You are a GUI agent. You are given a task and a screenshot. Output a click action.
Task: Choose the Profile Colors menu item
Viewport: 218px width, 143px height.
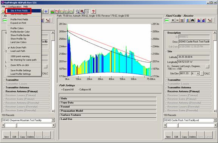pos(17,28)
